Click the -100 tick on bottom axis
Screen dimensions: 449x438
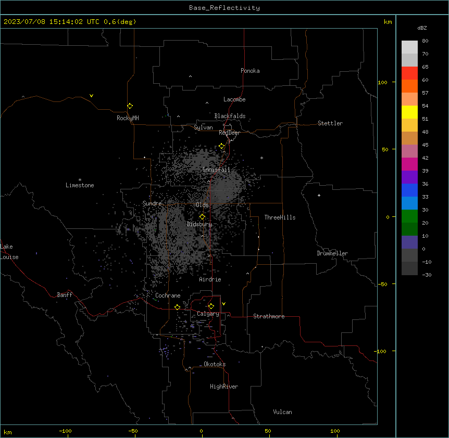(x=65, y=431)
